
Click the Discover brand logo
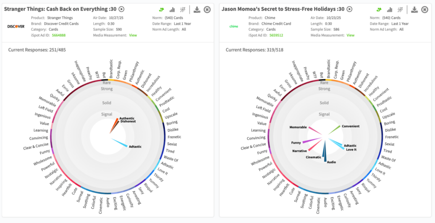coord(16,26)
